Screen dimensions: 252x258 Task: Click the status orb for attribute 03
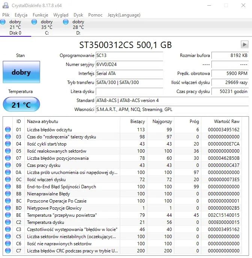click(8, 136)
